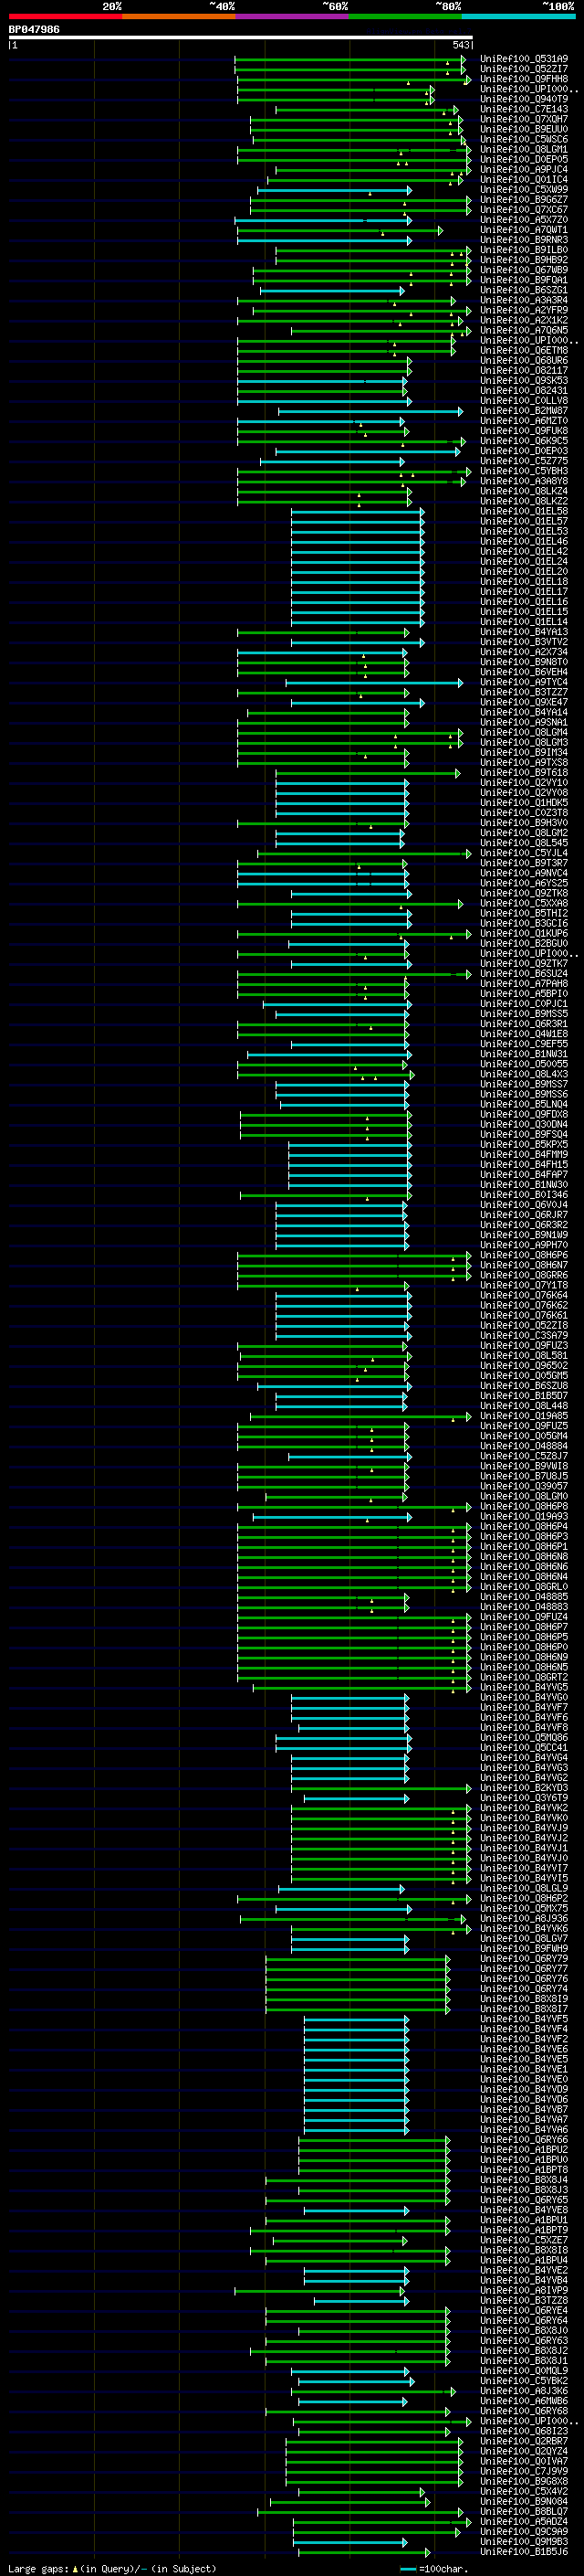Select the label UniRef100_A9TYC4
This screenshot has height=2576, width=584.
pos(524,682)
